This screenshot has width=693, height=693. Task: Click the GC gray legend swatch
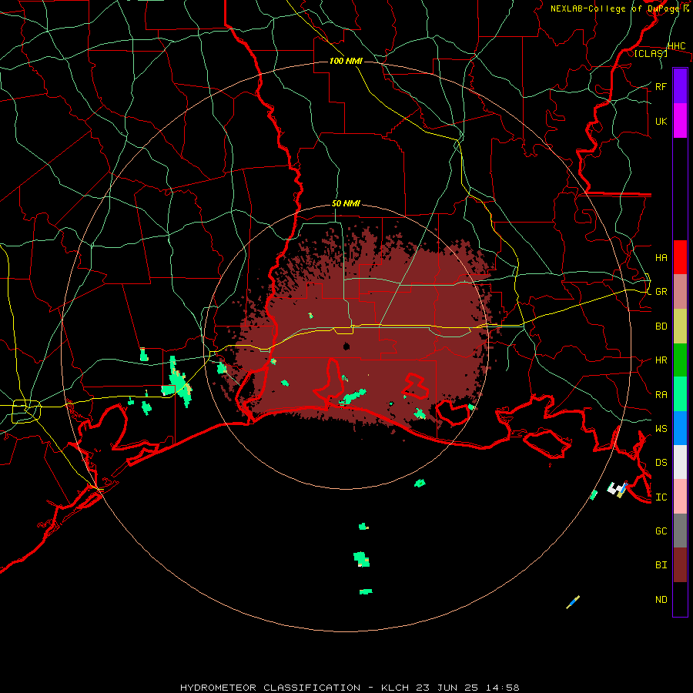(x=680, y=531)
